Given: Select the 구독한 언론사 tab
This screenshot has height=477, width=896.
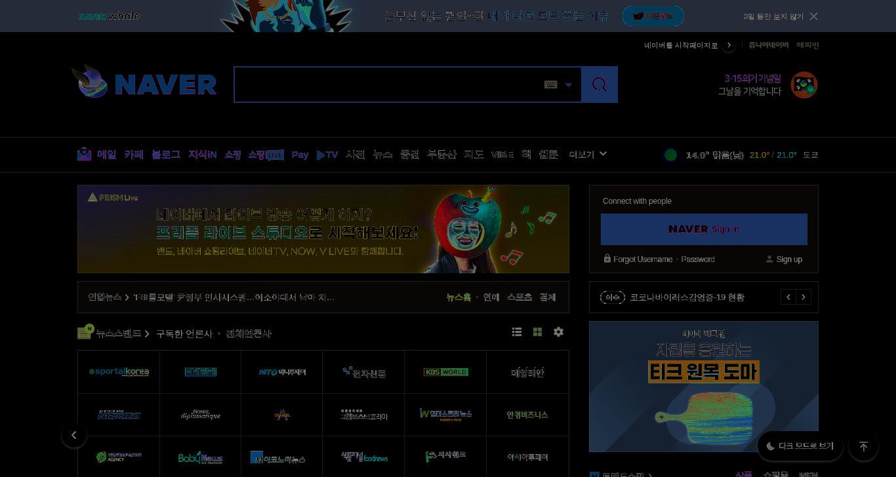Looking at the screenshot, I should 184,334.
